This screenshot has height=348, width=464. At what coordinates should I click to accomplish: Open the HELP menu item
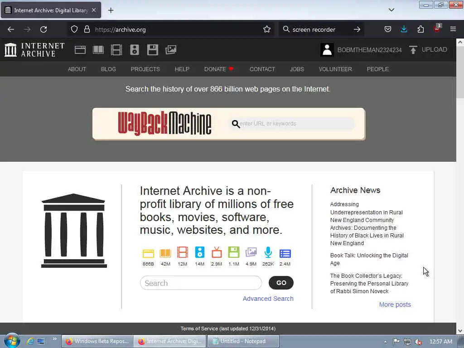[x=182, y=69]
